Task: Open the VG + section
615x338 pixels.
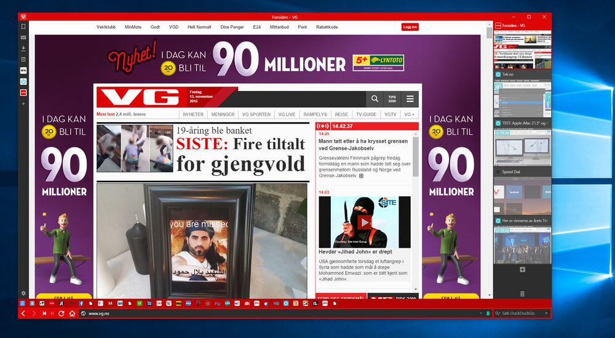Action: (x=409, y=114)
